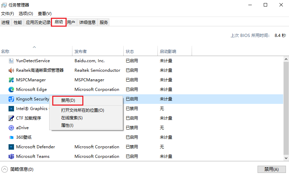Close the Task Manager window

point(281,5)
